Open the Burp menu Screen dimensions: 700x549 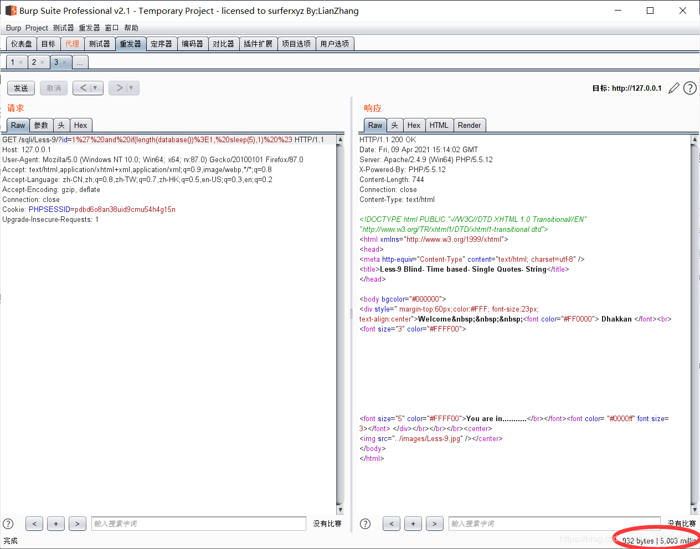point(13,28)
